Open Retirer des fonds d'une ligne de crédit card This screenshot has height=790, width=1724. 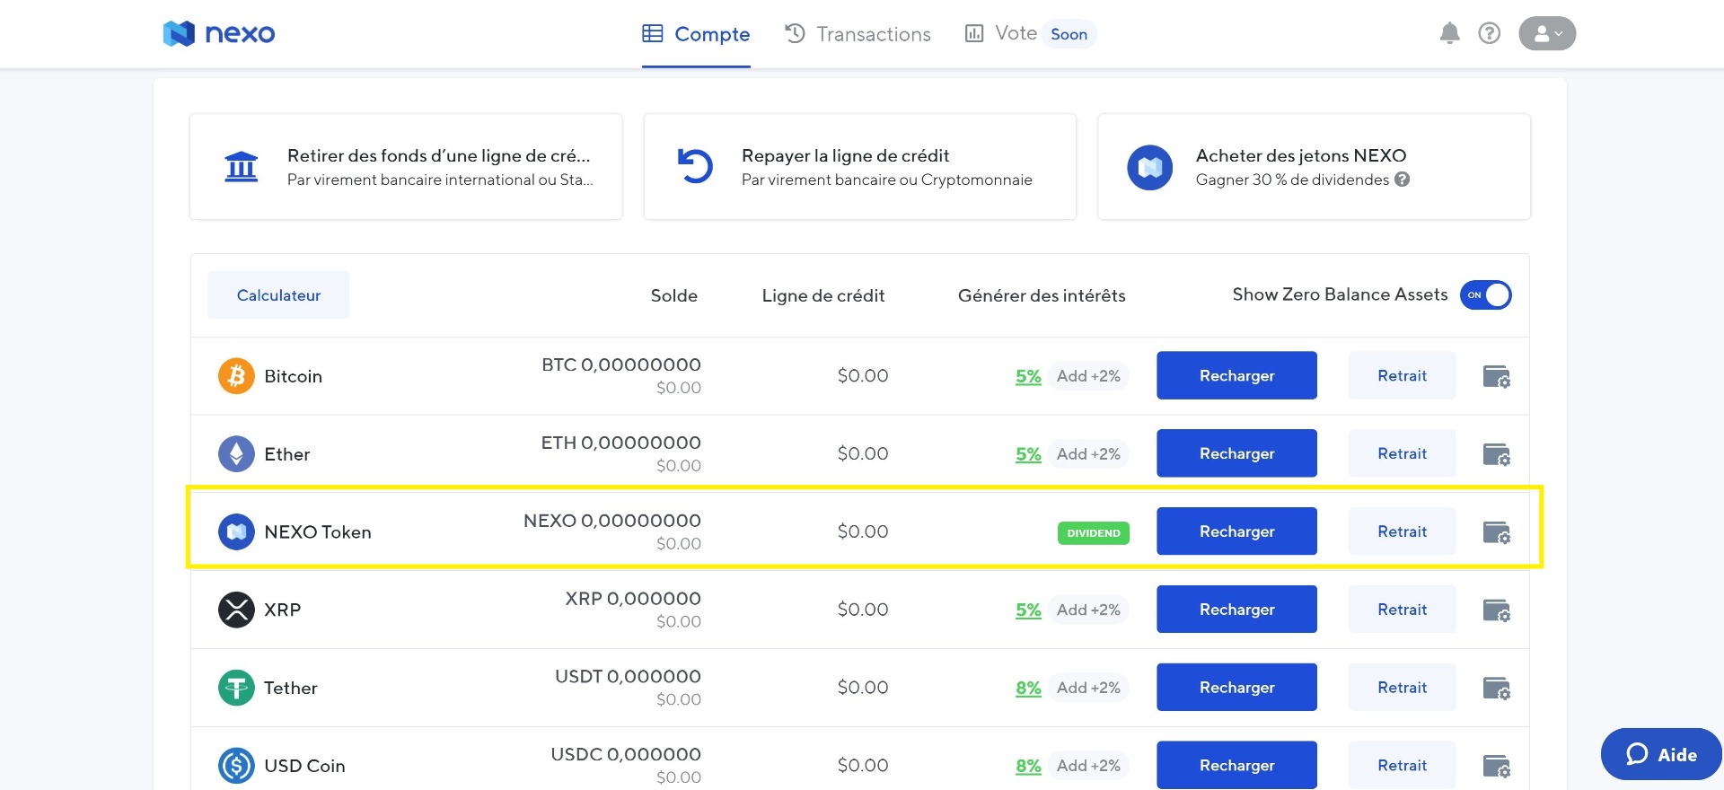[x=406, y=166]
